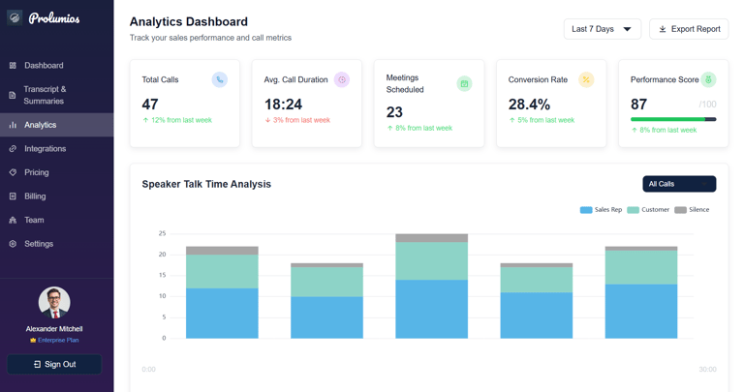Click the Sign Out arrow icon

point(37,365)
